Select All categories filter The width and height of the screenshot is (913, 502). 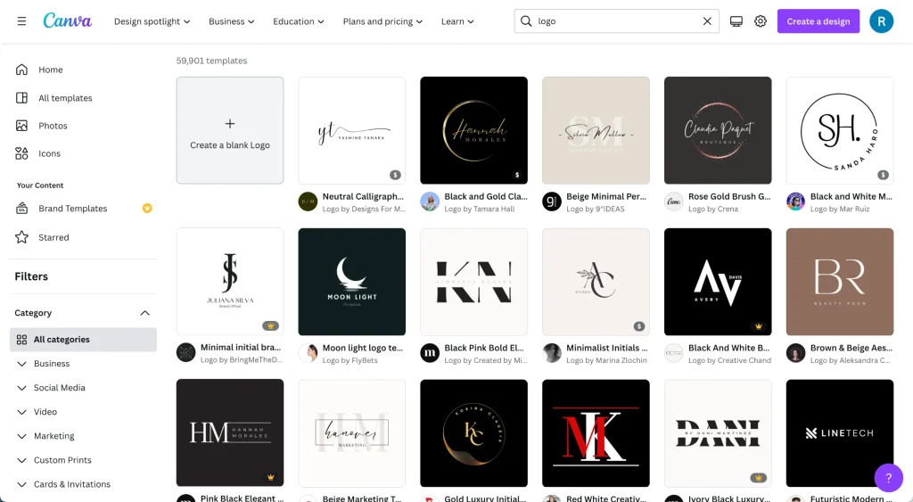tap(62, 340)
